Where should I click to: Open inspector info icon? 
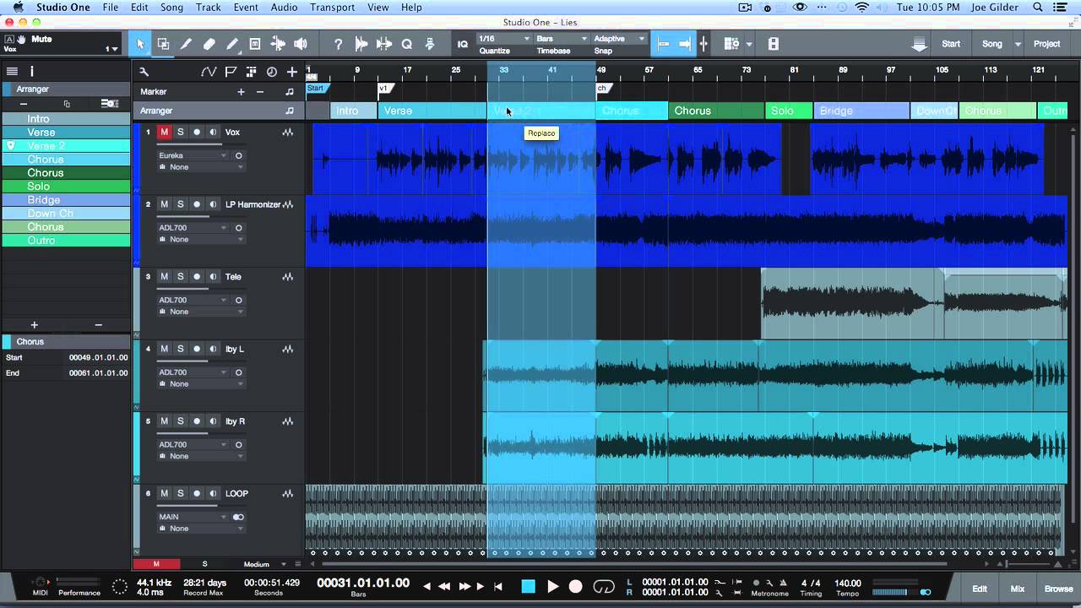tap(32, 72)
